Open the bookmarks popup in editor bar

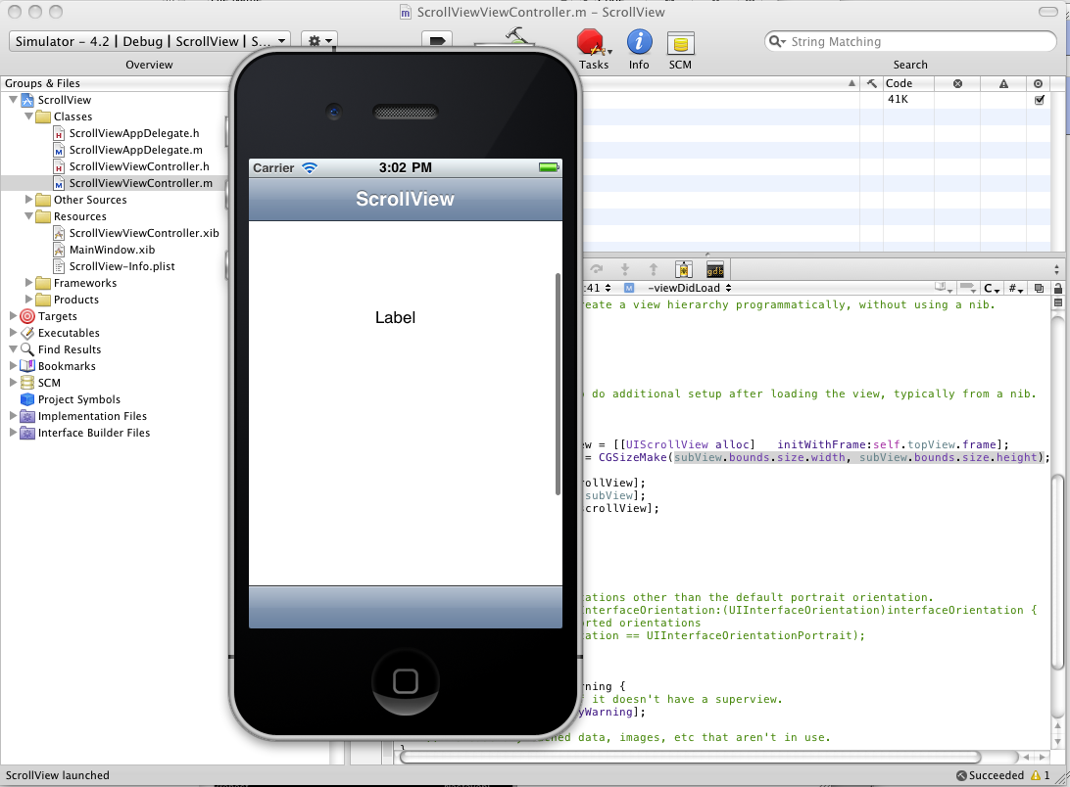[x=944, y=289]
